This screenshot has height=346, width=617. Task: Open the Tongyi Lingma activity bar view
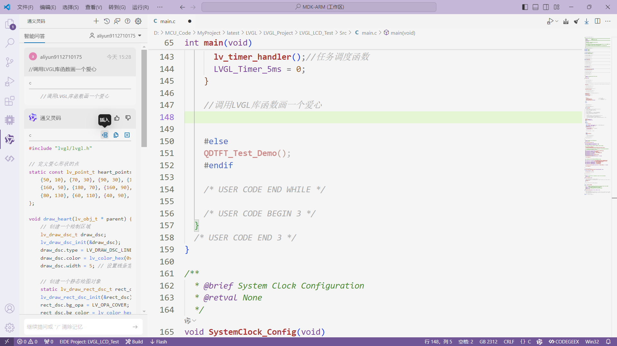coord(10,139)
